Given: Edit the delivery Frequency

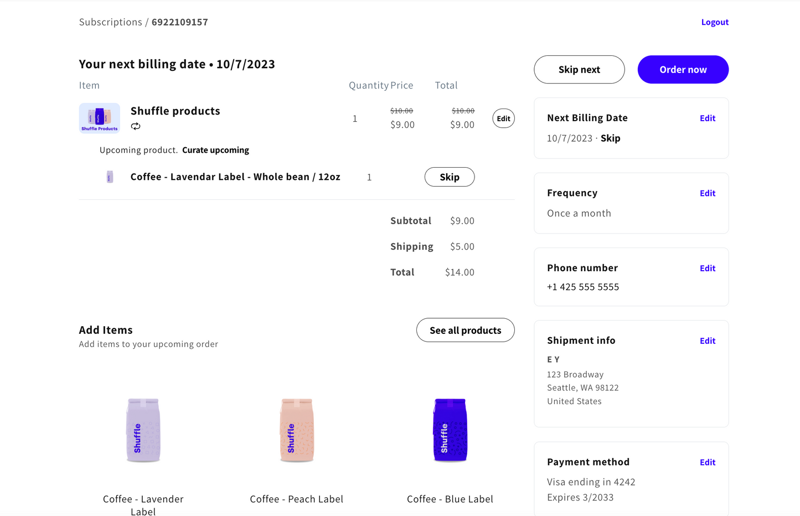Looking at the screenshot, I should click(x=707, y=193).
